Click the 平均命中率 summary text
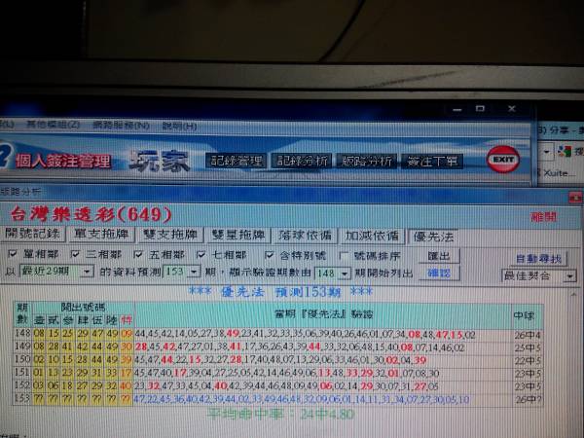Viewport: 584px width, 438px height. coord(280,414)
